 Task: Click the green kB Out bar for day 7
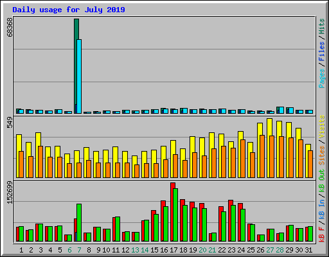(x=79, y=222)
